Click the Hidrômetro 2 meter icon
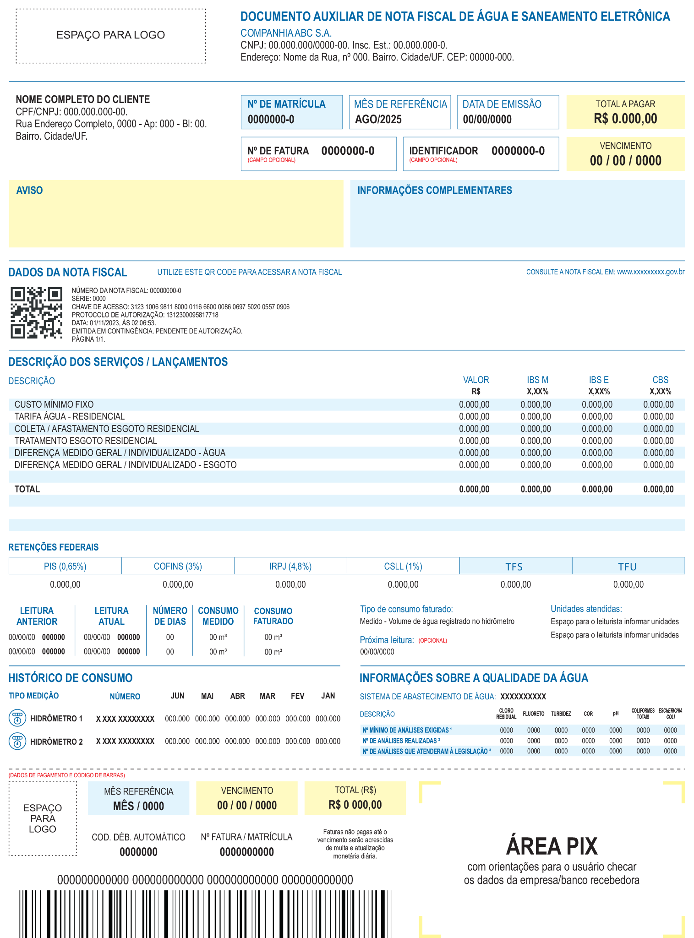694x938 pixels. pos(17,741)
